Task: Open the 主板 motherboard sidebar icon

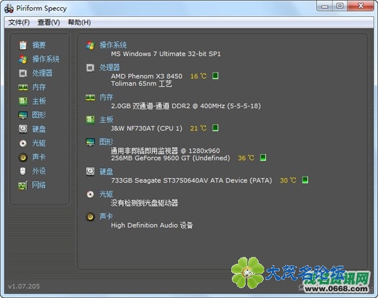Action: 23,101
